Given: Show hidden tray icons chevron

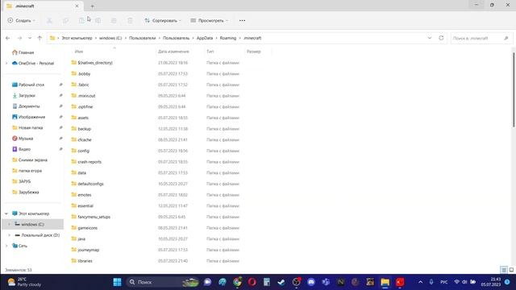Looking at the screenshot, I should tap(420, 282).
